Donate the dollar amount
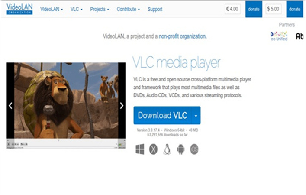The height and width of the screenshot is (195, 306). (x=294, y=9)
